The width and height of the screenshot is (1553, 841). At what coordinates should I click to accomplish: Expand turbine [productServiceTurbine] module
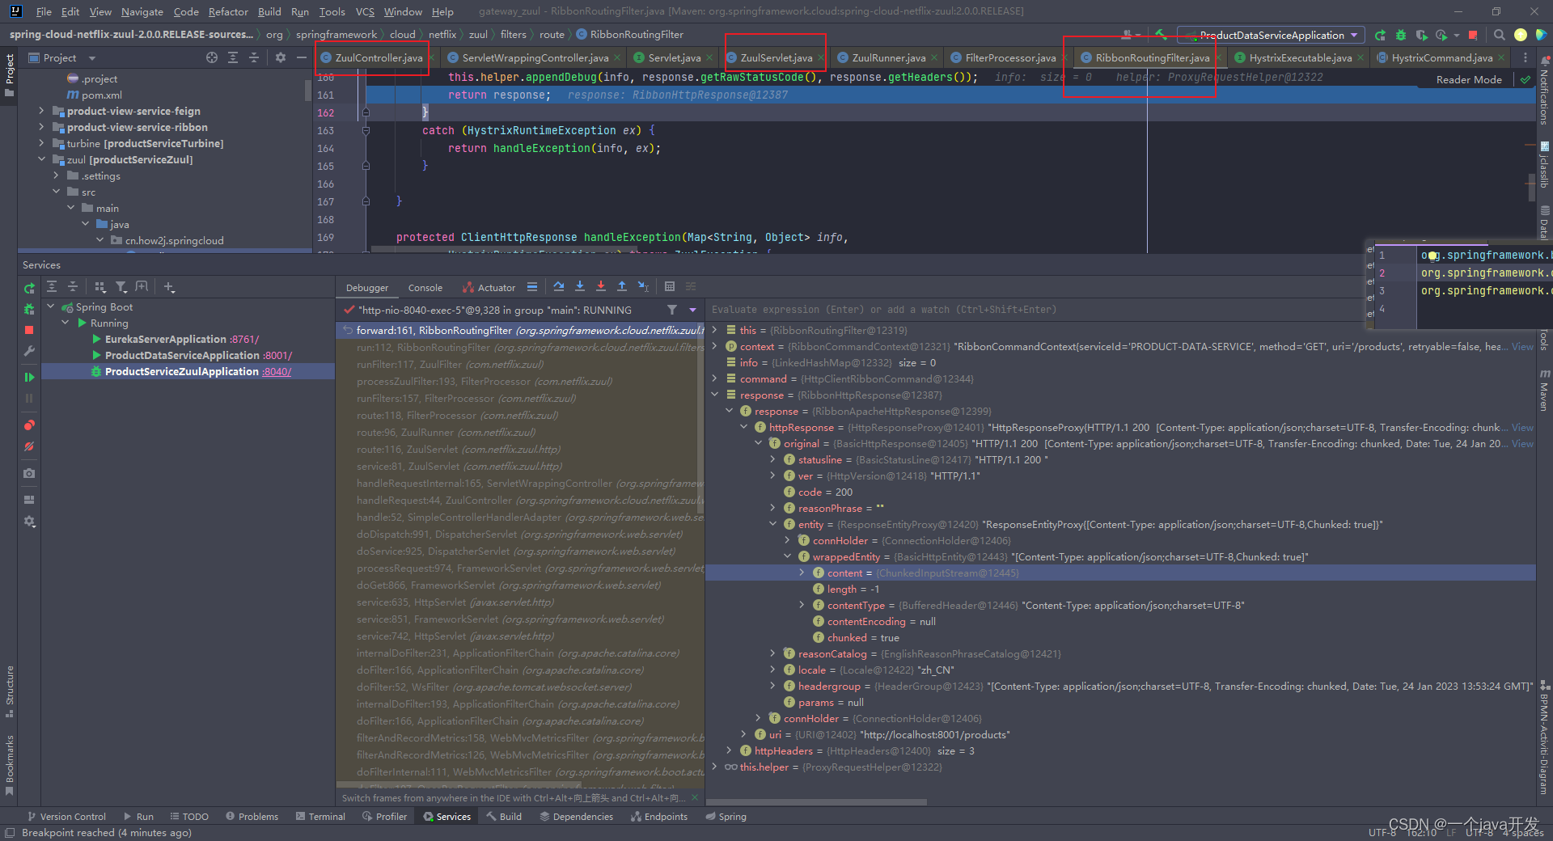pos(41,143)
